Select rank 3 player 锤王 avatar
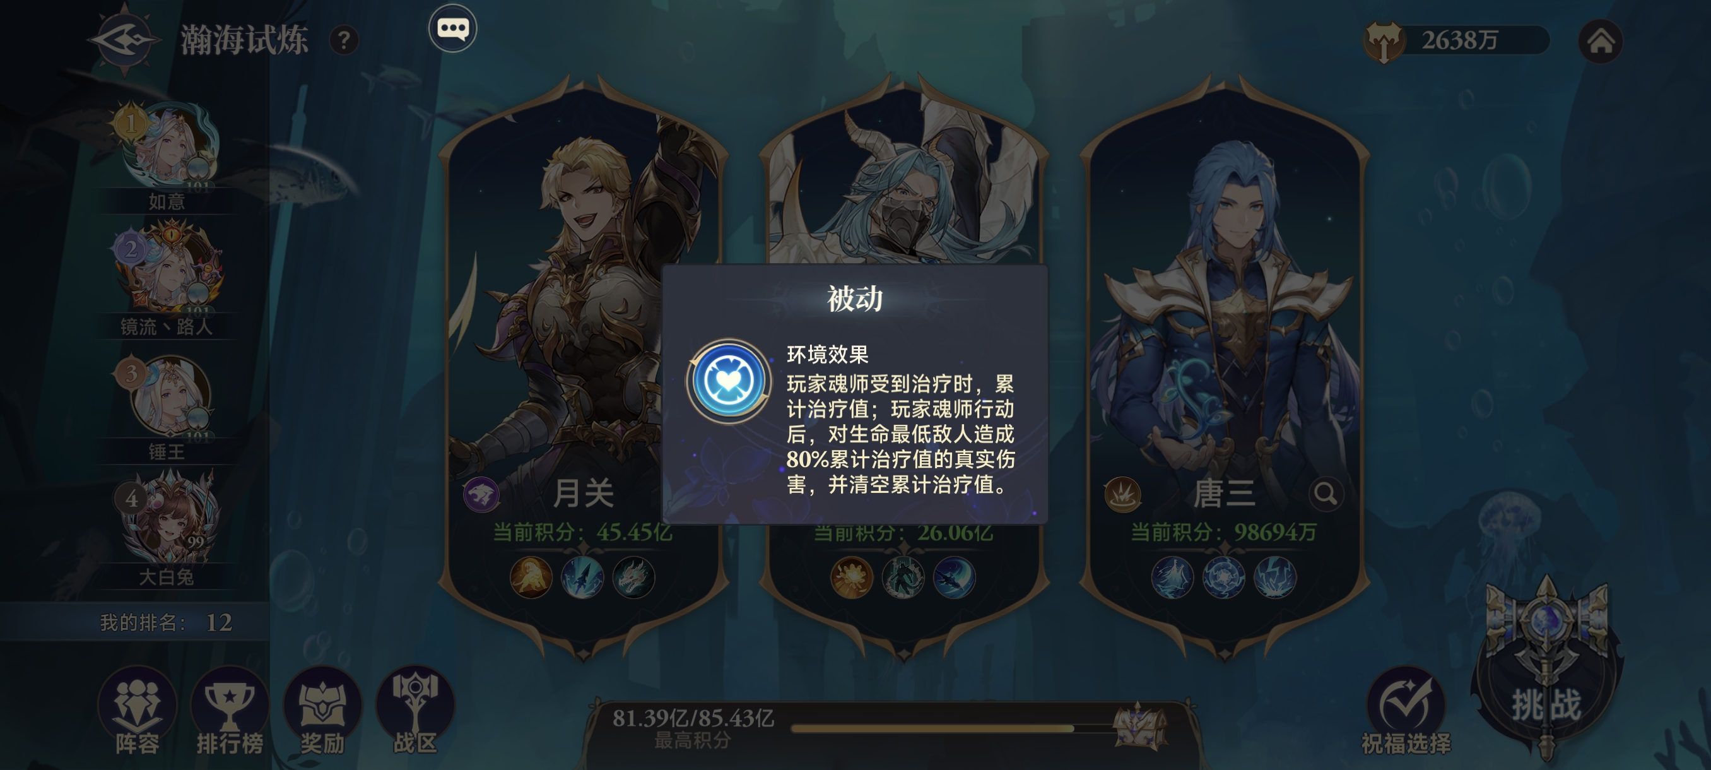 click(x=168, y=396)
